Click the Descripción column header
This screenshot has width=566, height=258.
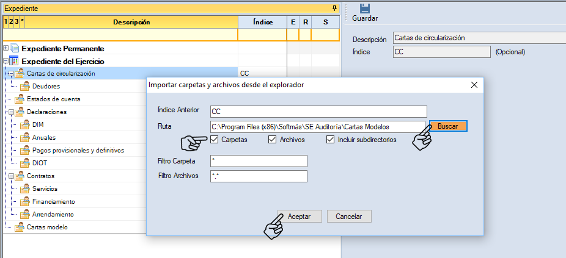(131, 22)
